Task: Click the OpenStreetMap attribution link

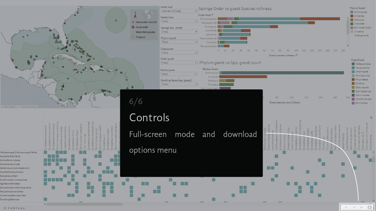Action: point(30,107)
